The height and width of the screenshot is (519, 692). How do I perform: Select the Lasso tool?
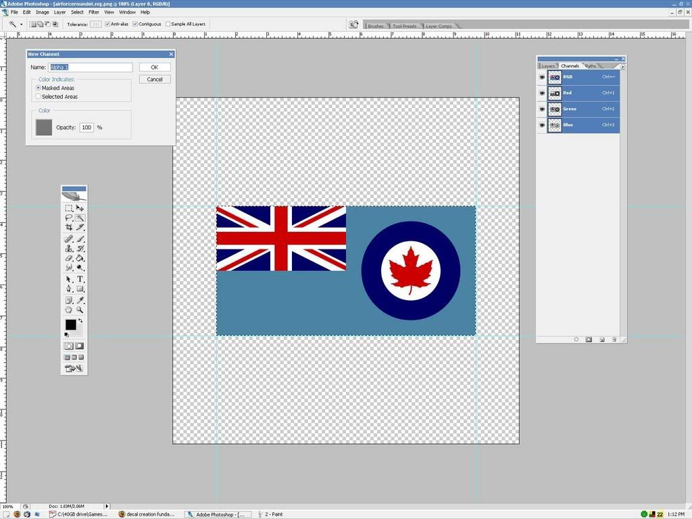pyautogui.click(x=68, y=218)
